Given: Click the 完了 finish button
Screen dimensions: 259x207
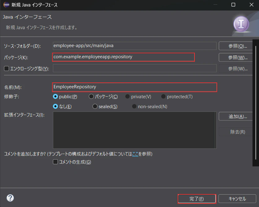Looking at the screenshot, I should point(197,199).
